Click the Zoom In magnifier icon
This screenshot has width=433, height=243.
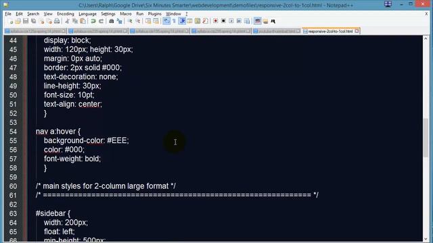click(130, 21)
